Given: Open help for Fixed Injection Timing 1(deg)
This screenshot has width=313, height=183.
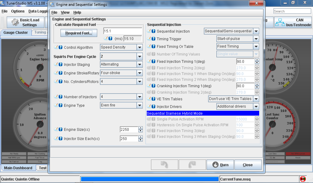Looking at the screenshot, I should 153,61.
